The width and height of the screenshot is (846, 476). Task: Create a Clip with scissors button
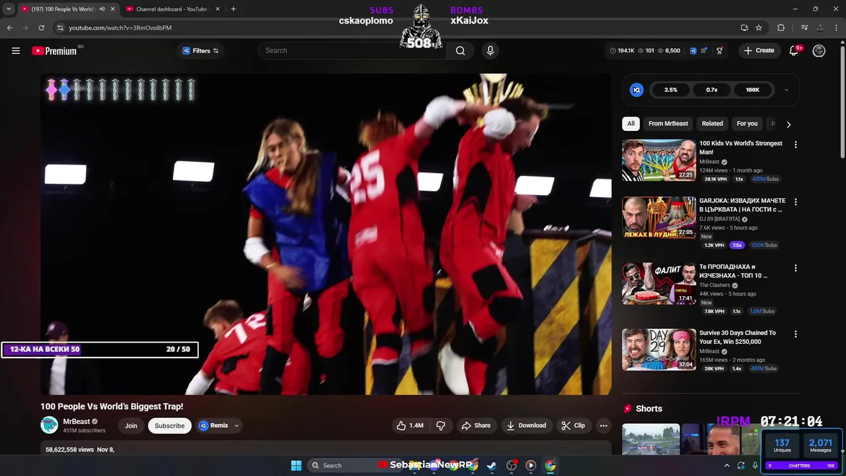(x=573, y=426)
